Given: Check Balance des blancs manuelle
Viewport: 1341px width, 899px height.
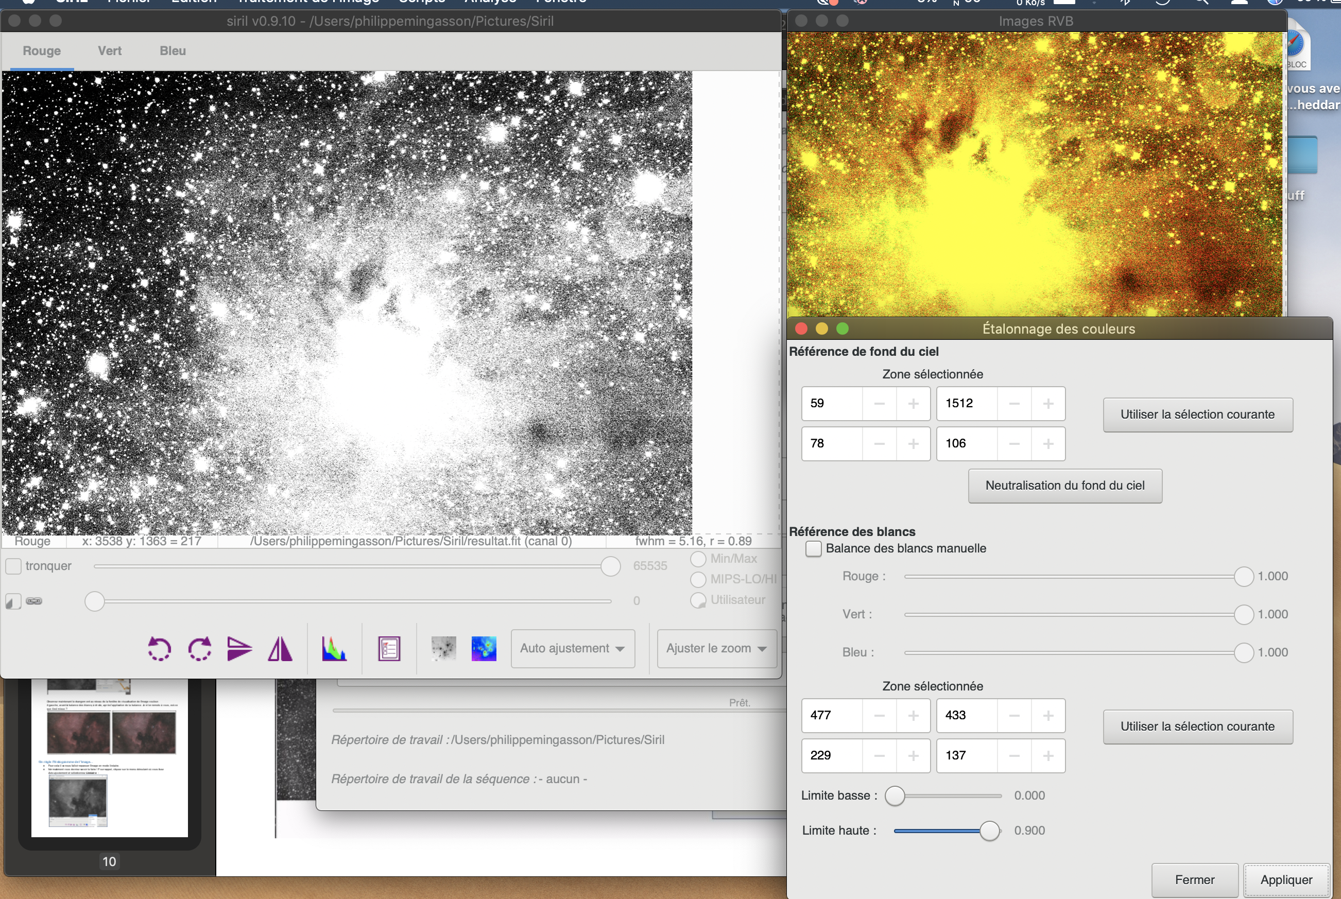Looking at the screenshot, I should [x=813, y=549].
